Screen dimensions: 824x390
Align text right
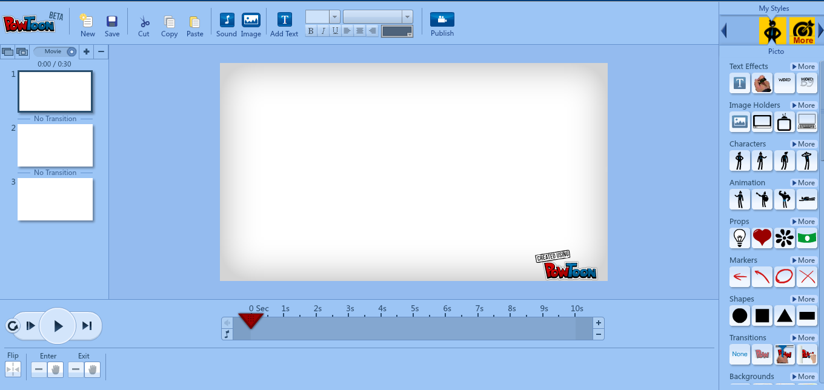pyautogui.click(x=373, y=31)
